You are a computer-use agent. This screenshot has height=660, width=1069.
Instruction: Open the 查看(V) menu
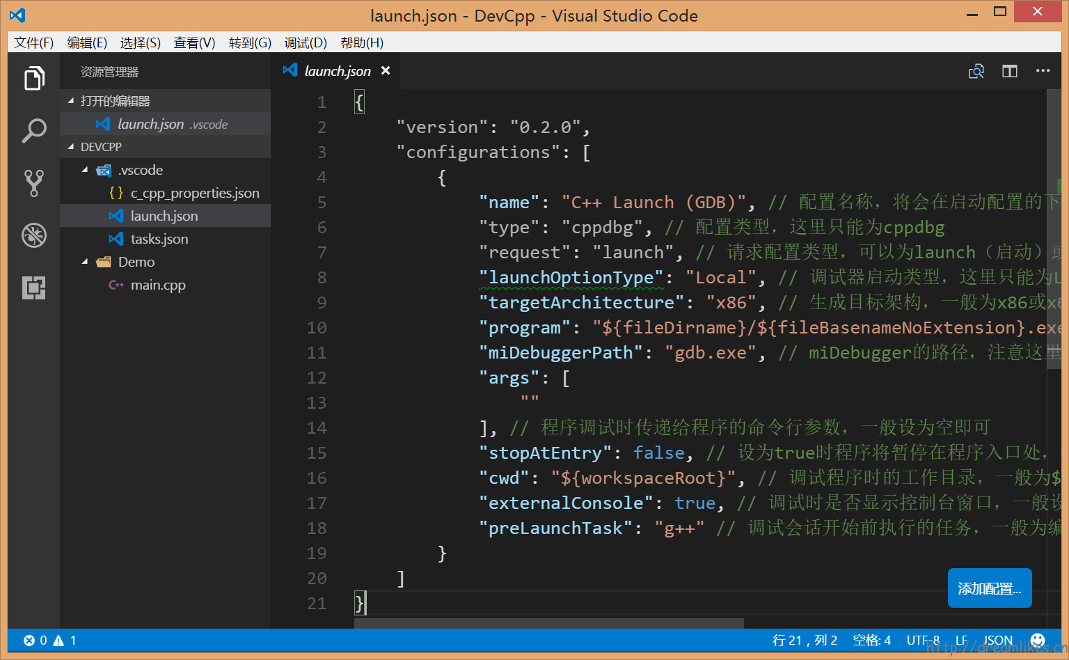194,42
